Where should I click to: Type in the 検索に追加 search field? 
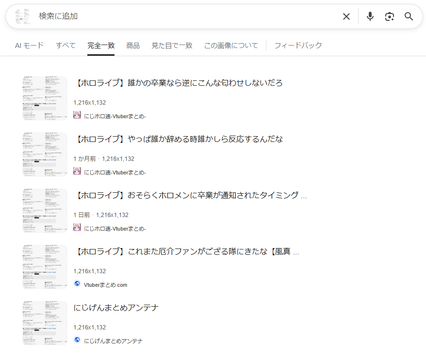(x=184, y=16)
